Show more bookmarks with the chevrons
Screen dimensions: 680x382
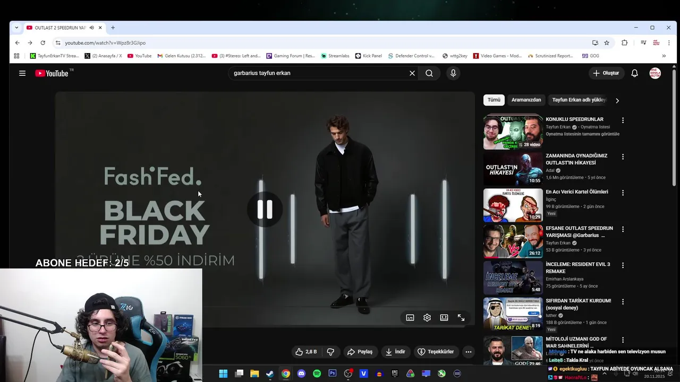tap(664, 56)
